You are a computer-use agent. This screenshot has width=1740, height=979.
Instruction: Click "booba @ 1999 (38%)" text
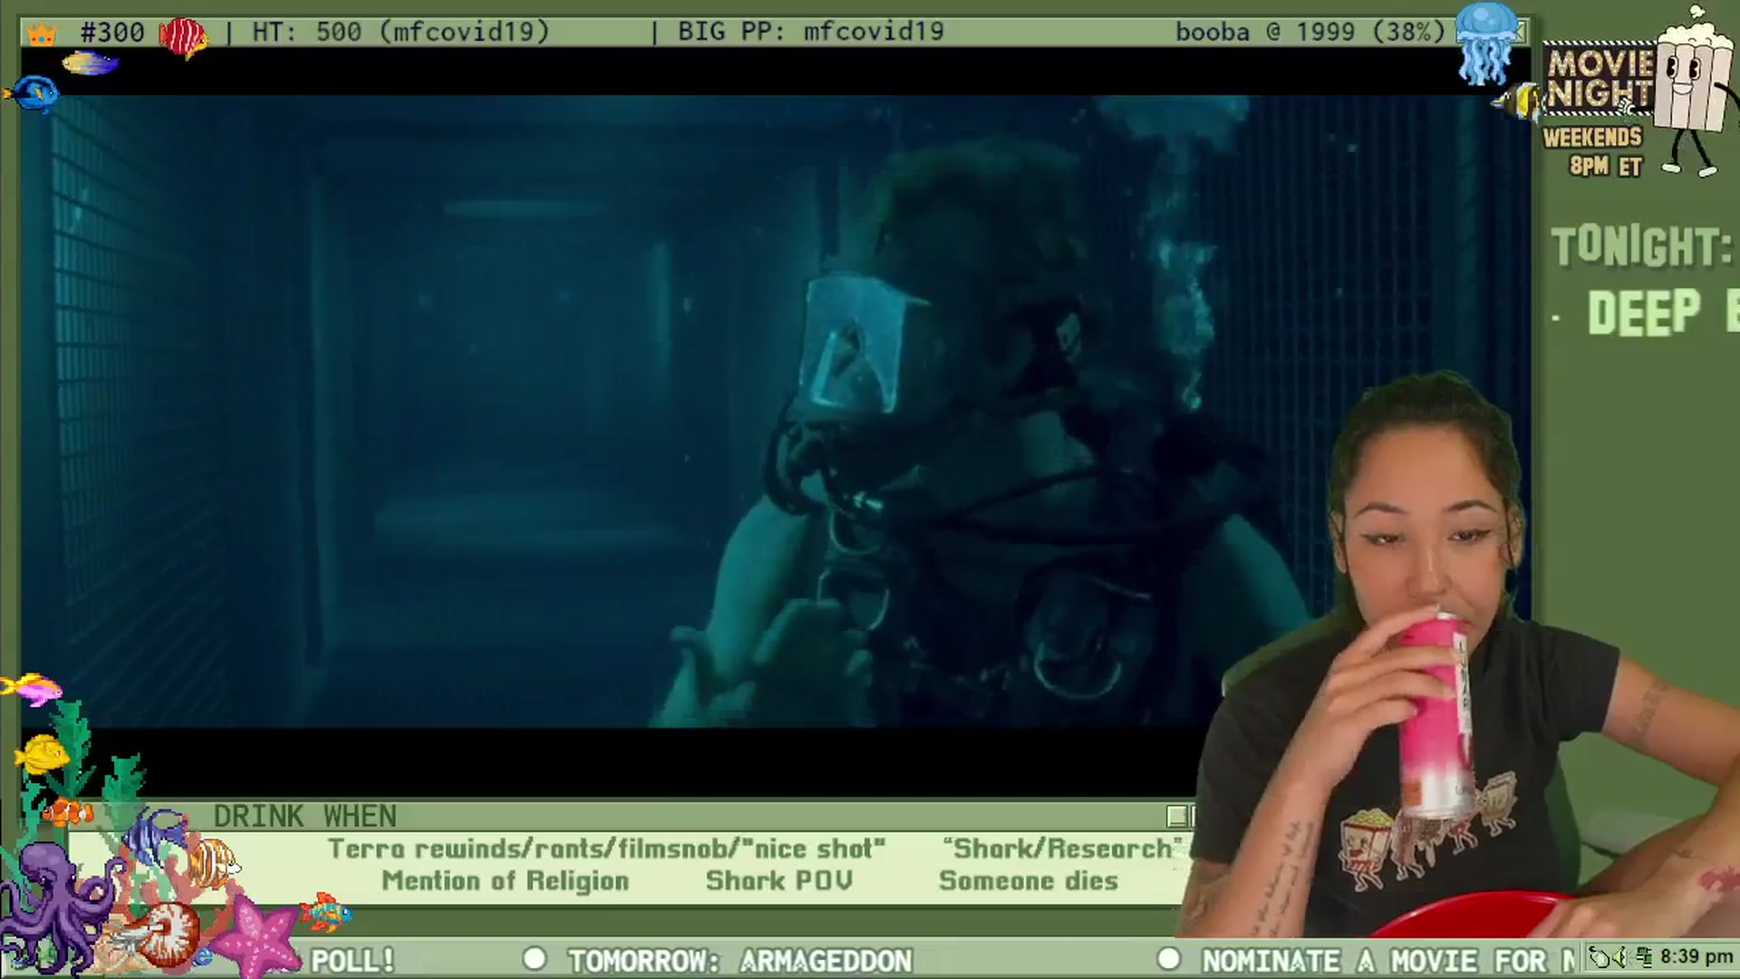pos(1310,33)
